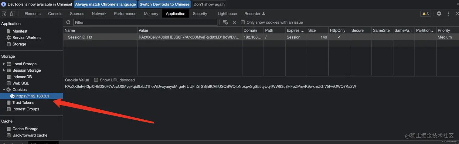Click the Medium priority cell
459x144 pixels.
click(447, 37)
